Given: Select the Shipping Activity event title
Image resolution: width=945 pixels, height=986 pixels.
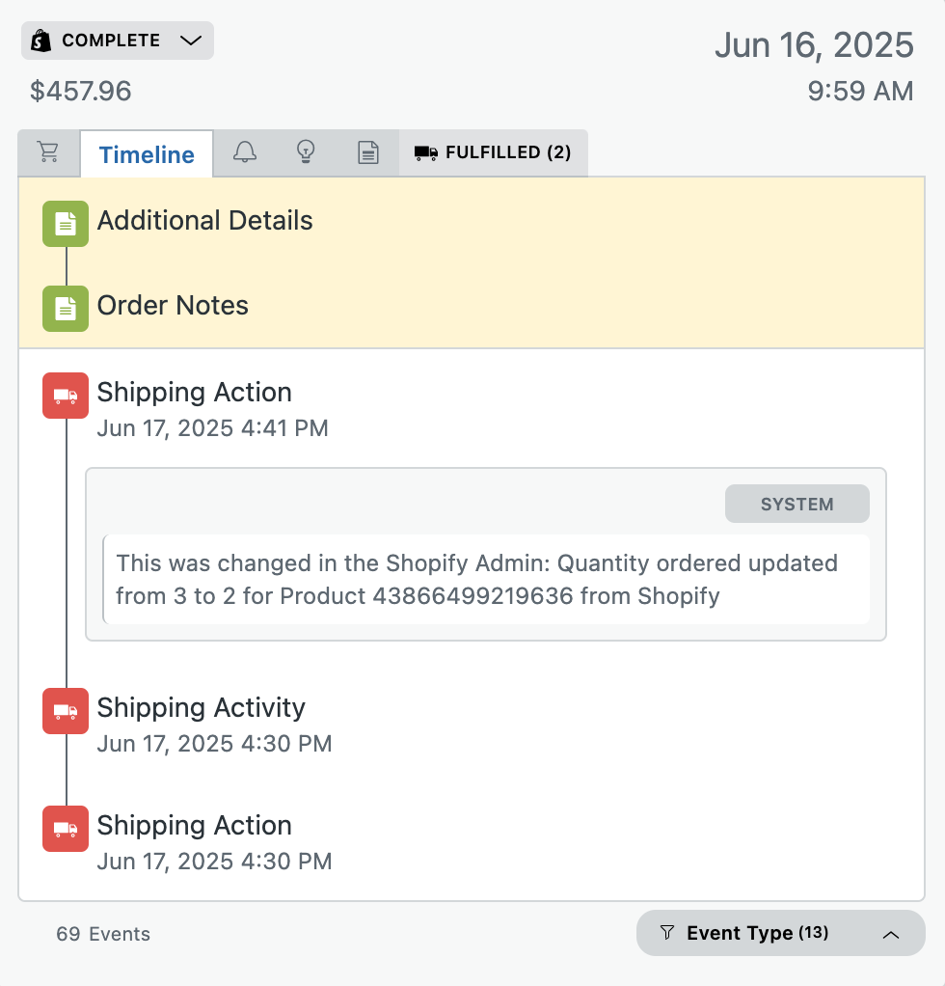Looking at the screenshot, I should coord(202,708).
